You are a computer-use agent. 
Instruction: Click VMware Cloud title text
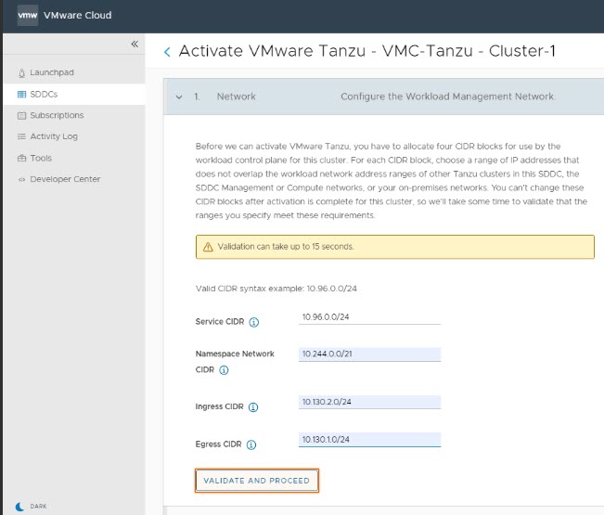pyautogui.click(x=77, y=16)
